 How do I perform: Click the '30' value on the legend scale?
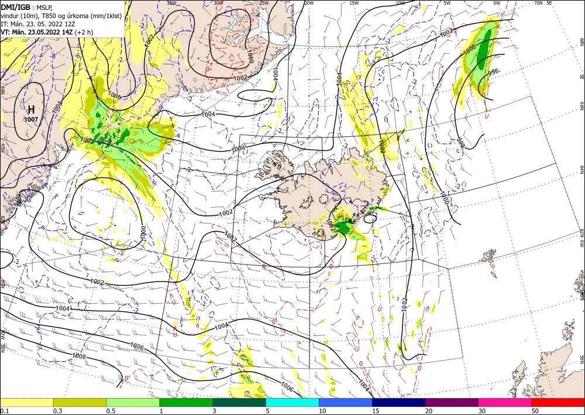point(482,411)
